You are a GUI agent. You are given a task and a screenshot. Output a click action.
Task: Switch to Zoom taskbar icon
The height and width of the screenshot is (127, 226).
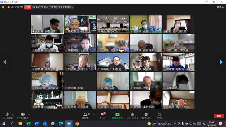point(69,124)
